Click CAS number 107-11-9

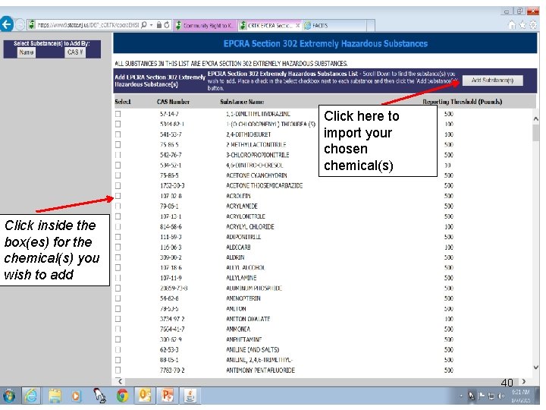(171, 278)
